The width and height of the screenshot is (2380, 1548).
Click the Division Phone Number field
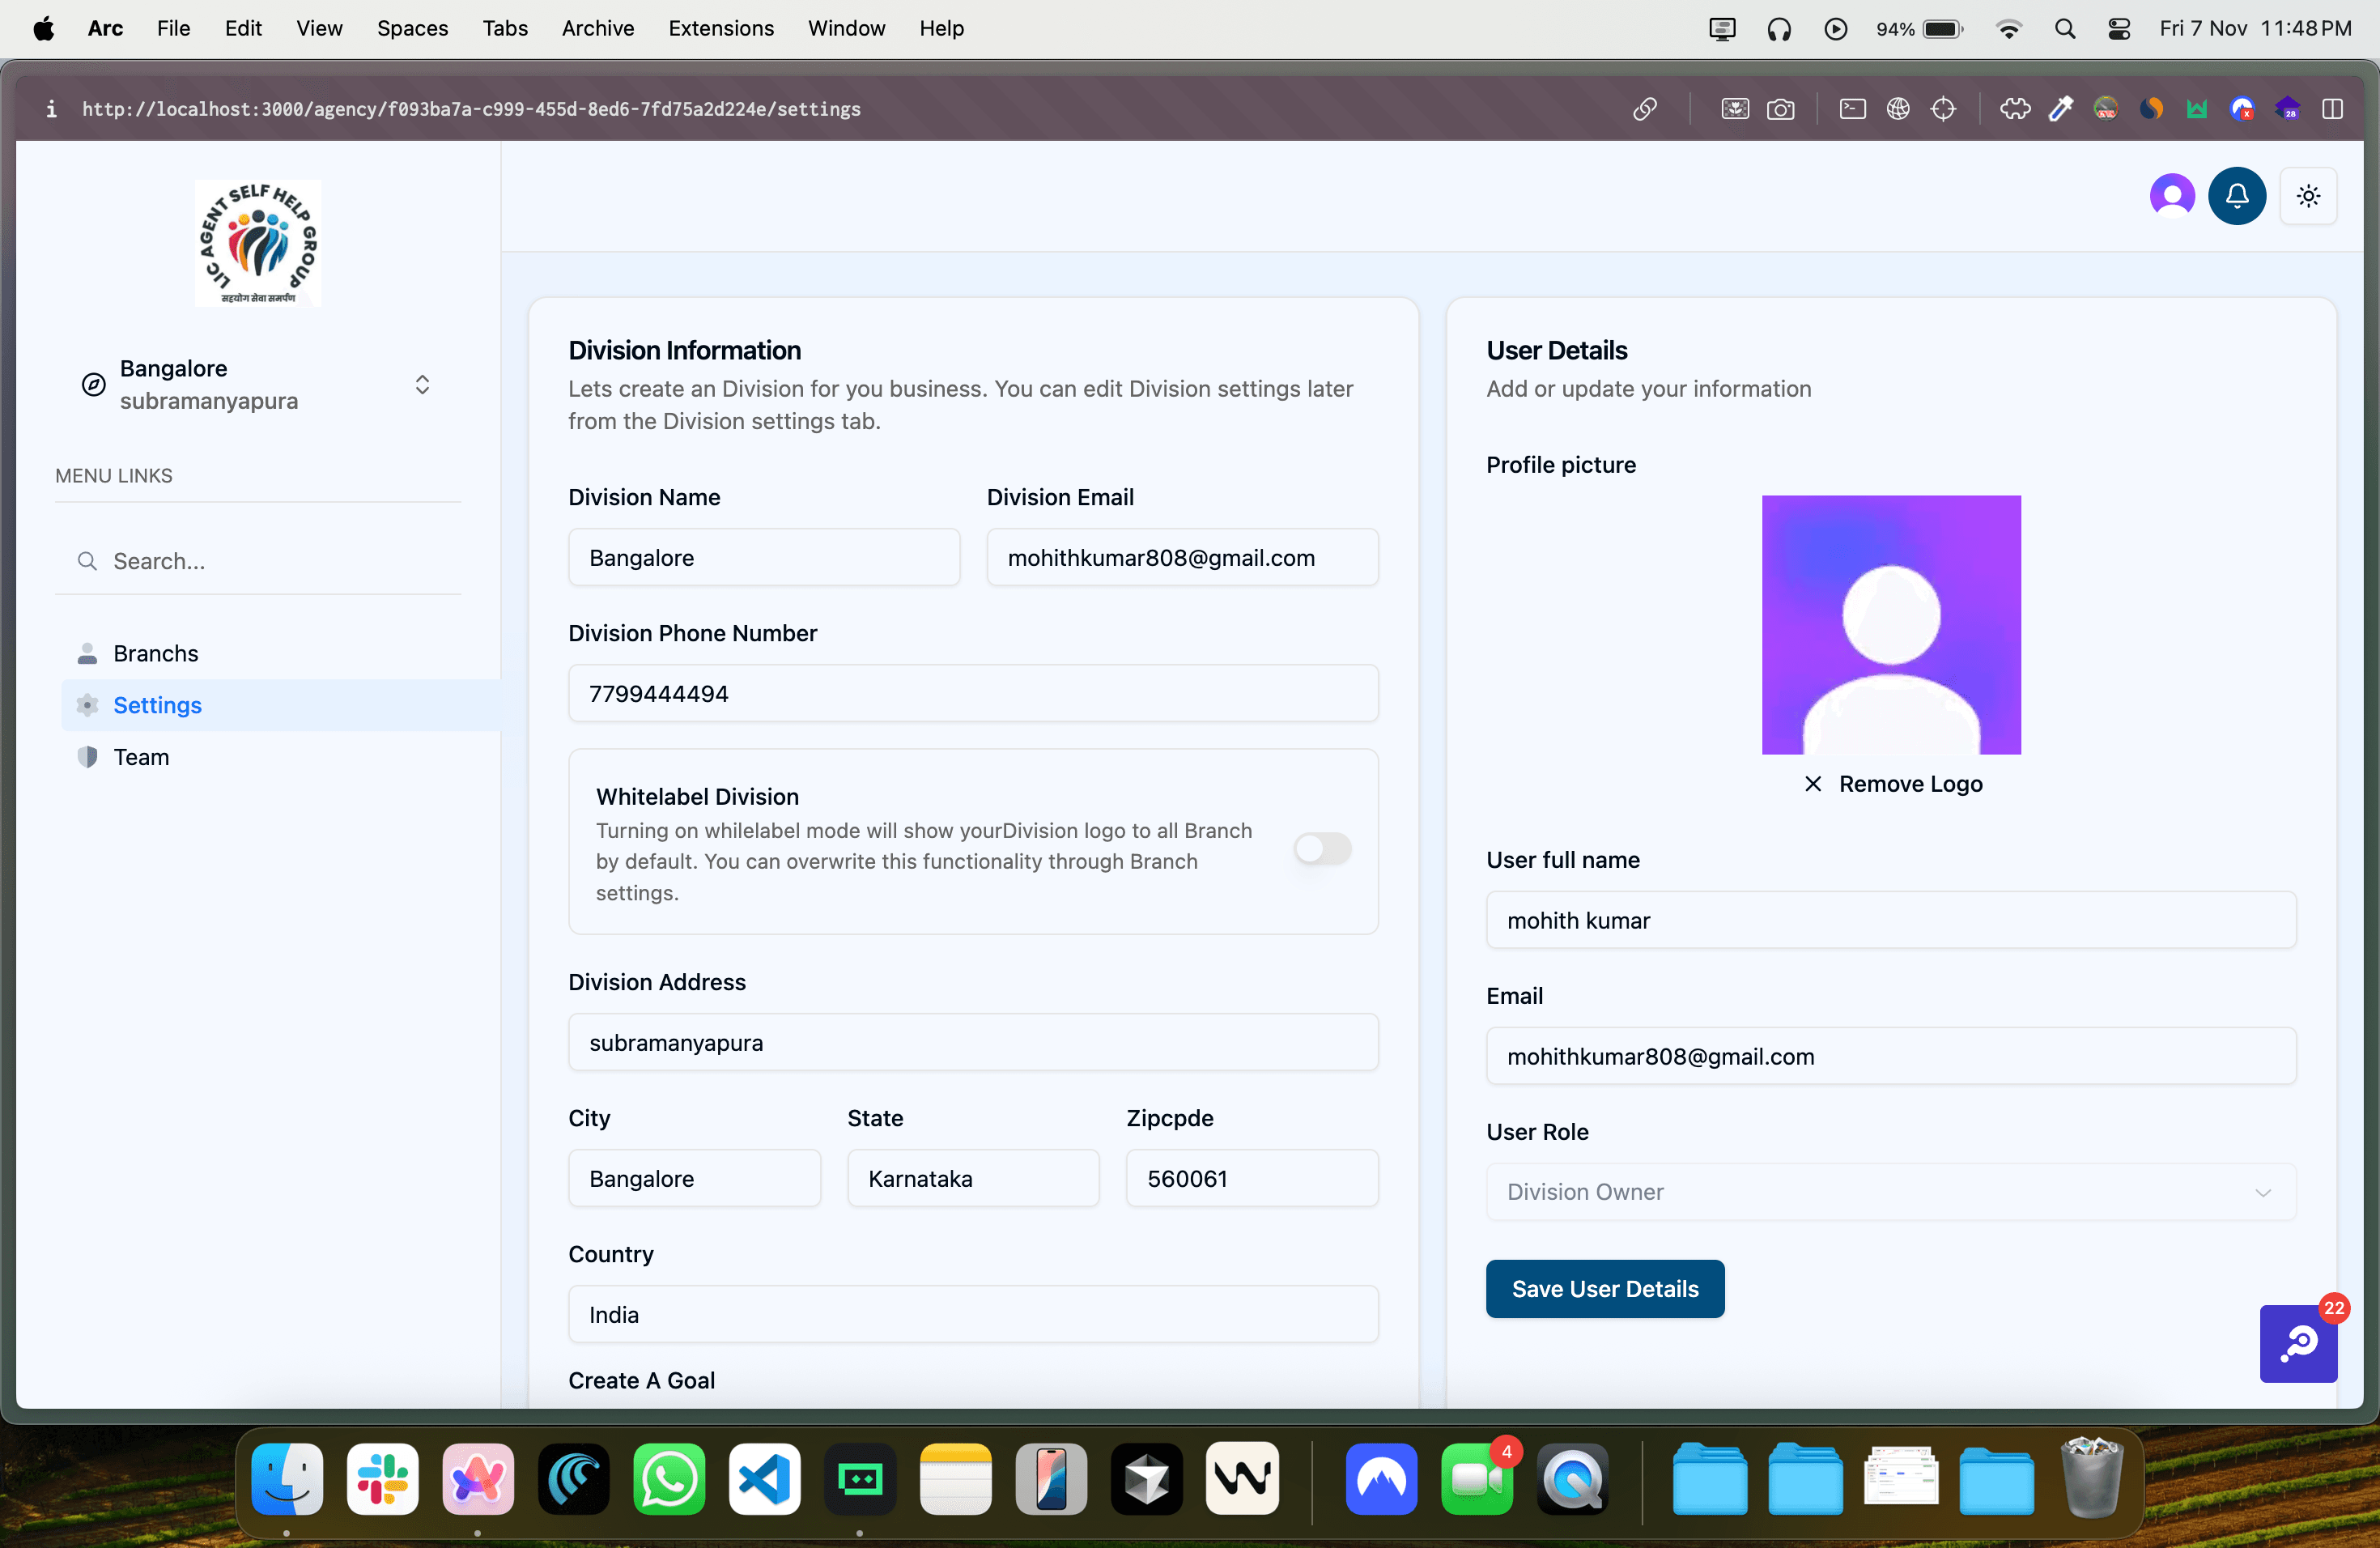pos(972,694)
